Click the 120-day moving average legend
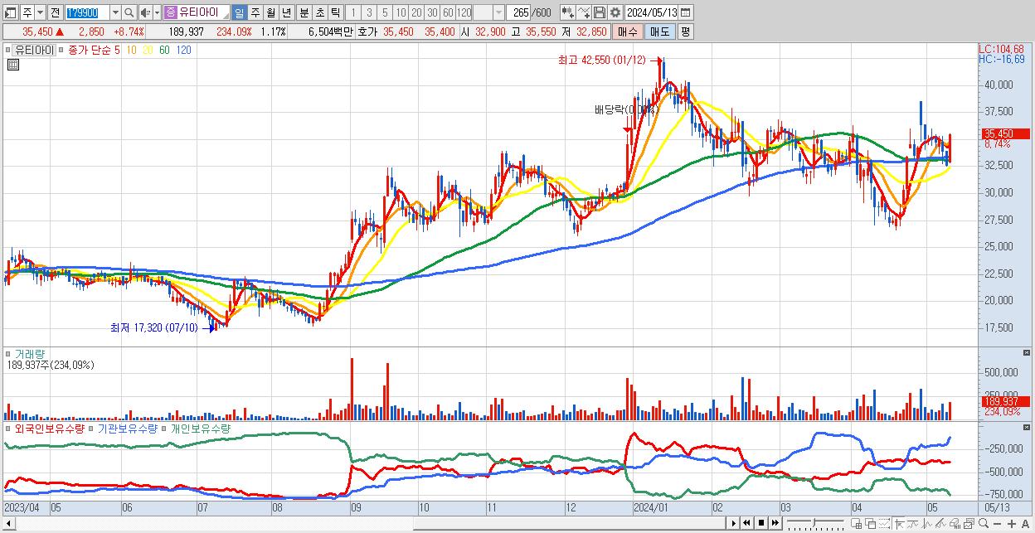1035x533 pixels. point(183,50)
